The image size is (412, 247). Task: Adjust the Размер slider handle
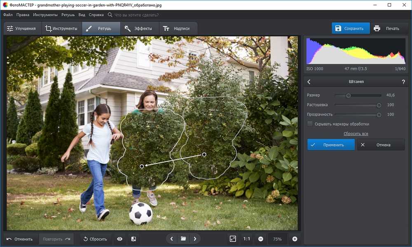(349, 96)
